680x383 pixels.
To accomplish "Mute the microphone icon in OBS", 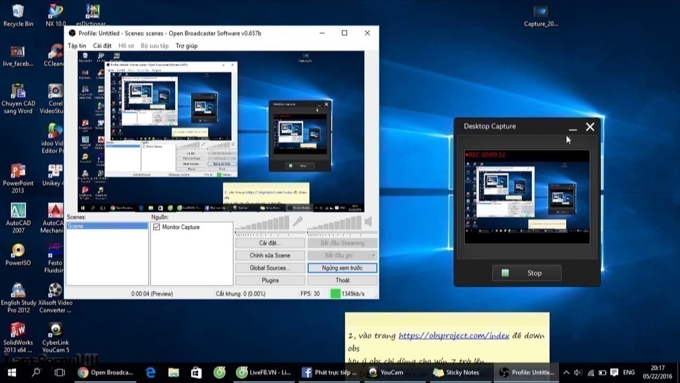I will click(298, 221).
